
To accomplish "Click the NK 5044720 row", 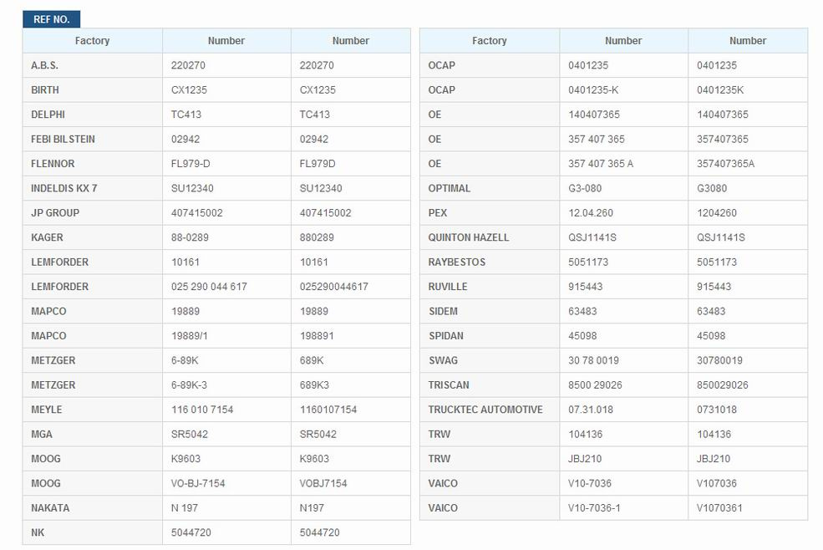I will (216, 532).
